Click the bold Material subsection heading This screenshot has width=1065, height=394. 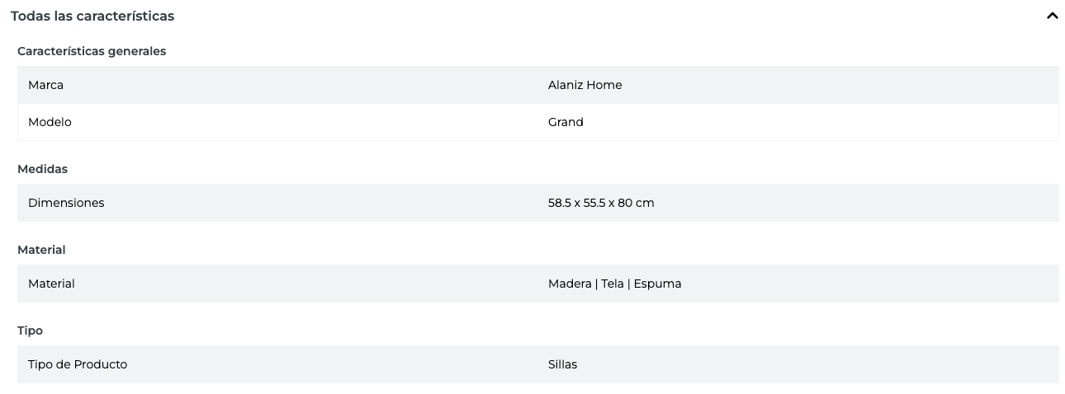click(x=41, y=250)
